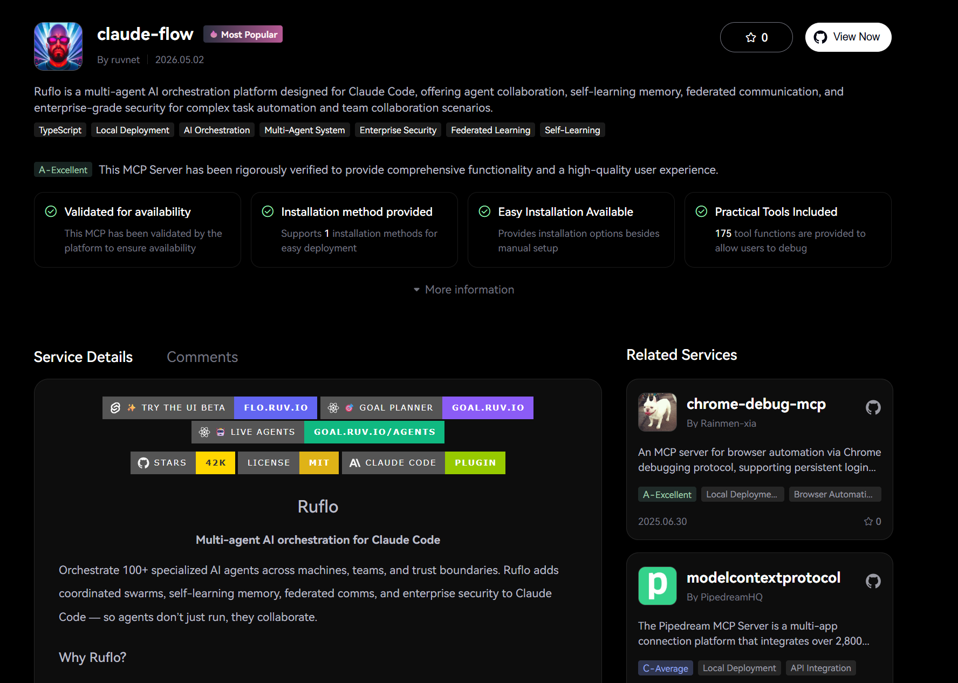This screenshot has width=958, height=683.
Task: Click the Pipedream green logo thumbnail
Action: [658, 586]
